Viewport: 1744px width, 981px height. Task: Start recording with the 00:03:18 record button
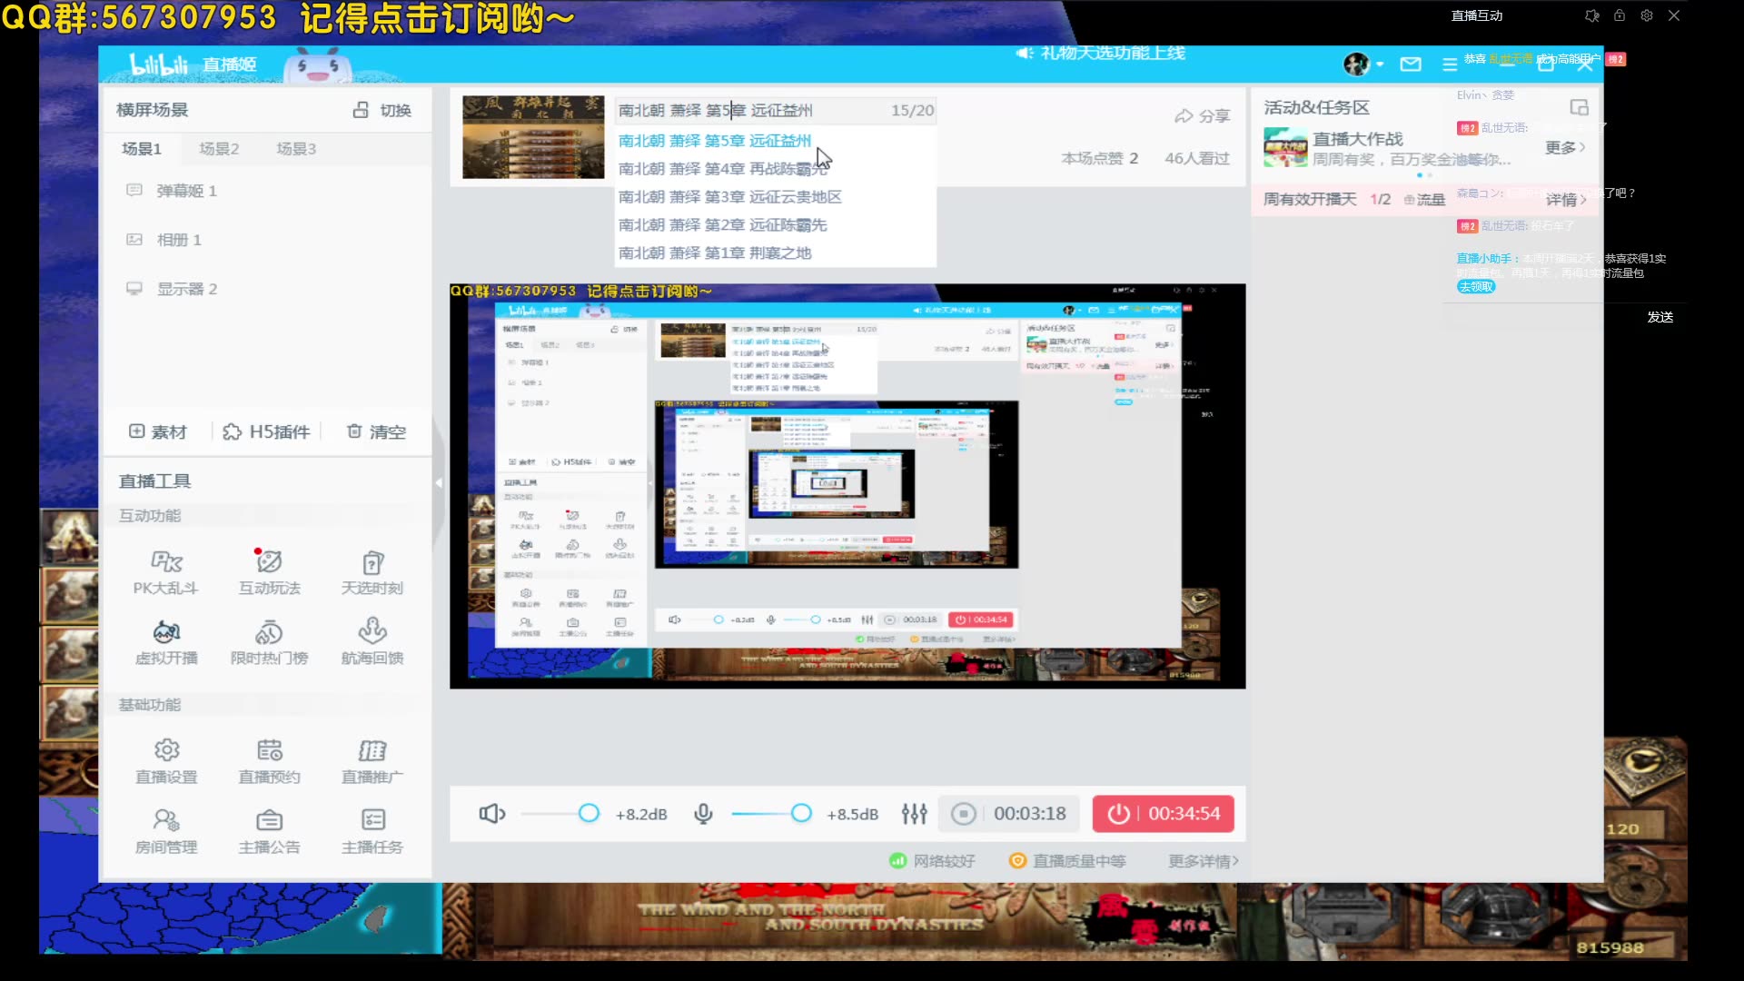pyautogui.click(x=1009, y=813)
